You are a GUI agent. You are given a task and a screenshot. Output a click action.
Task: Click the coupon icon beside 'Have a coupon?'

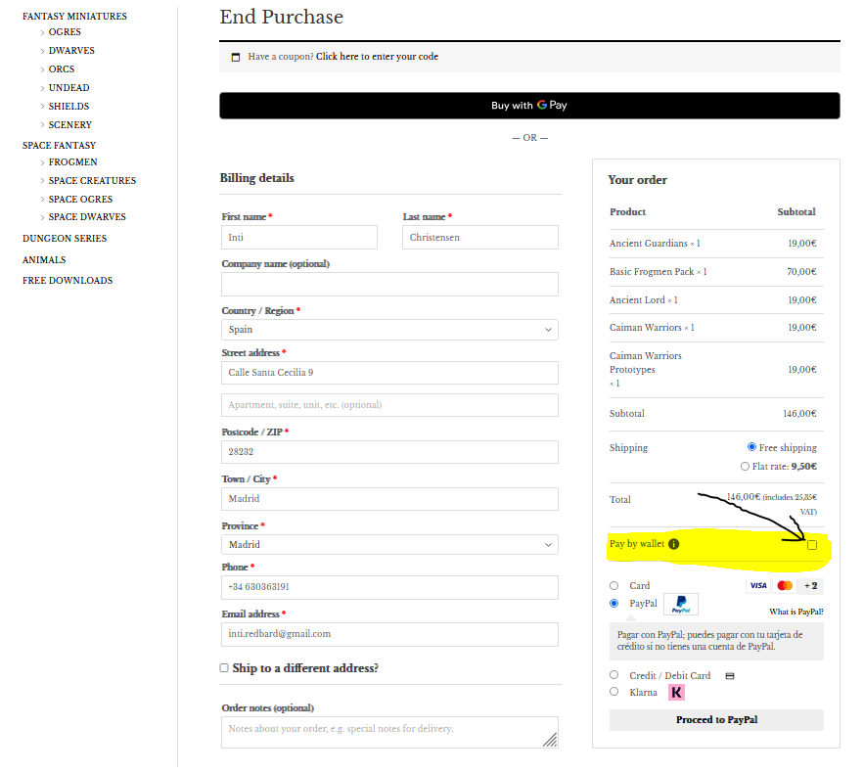pyautogui.click(x=235, y=57)
